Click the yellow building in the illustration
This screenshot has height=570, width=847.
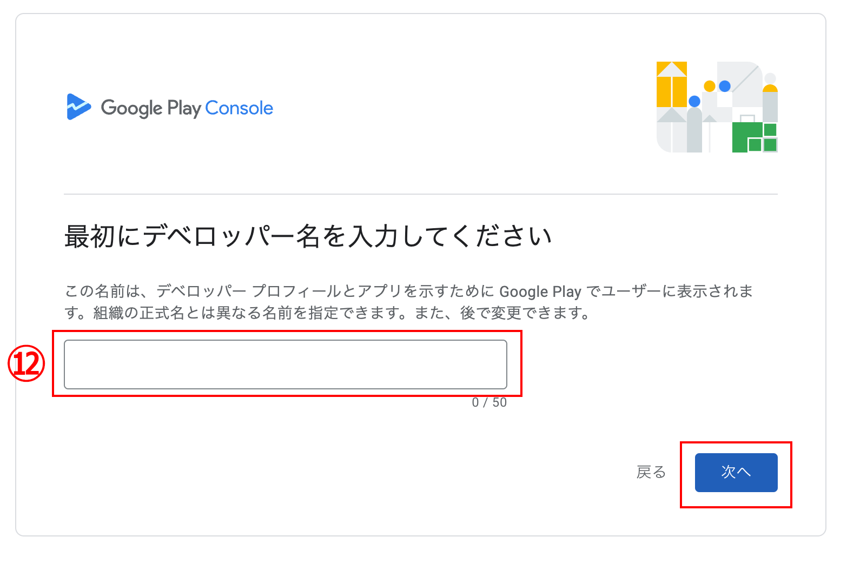[x=672, y=84]
